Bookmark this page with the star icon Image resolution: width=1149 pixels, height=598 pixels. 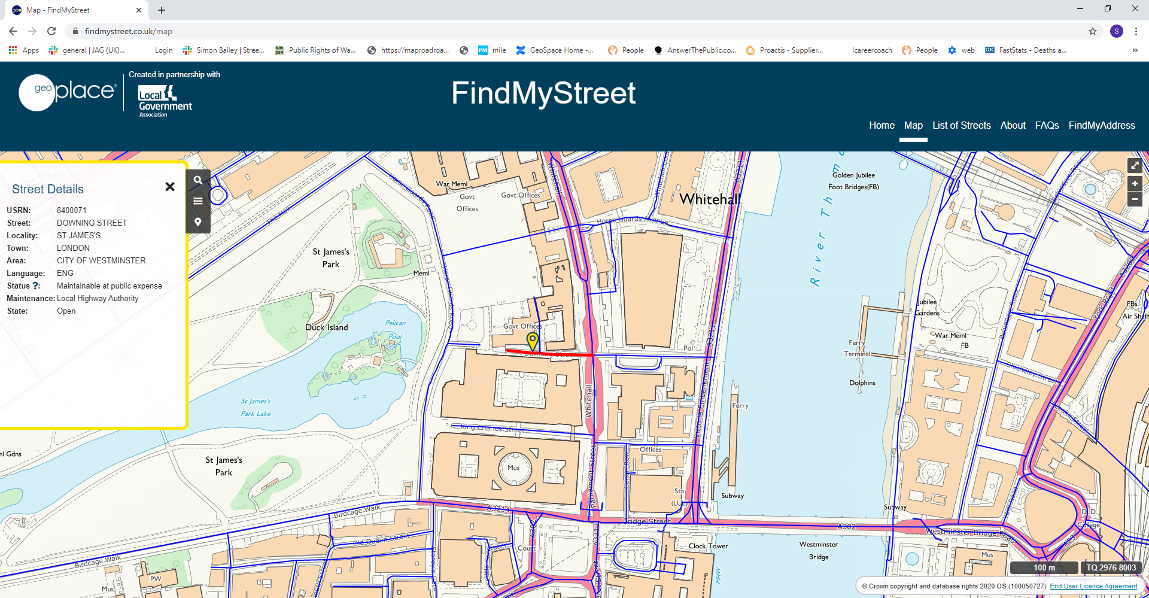pos(1093,31)
